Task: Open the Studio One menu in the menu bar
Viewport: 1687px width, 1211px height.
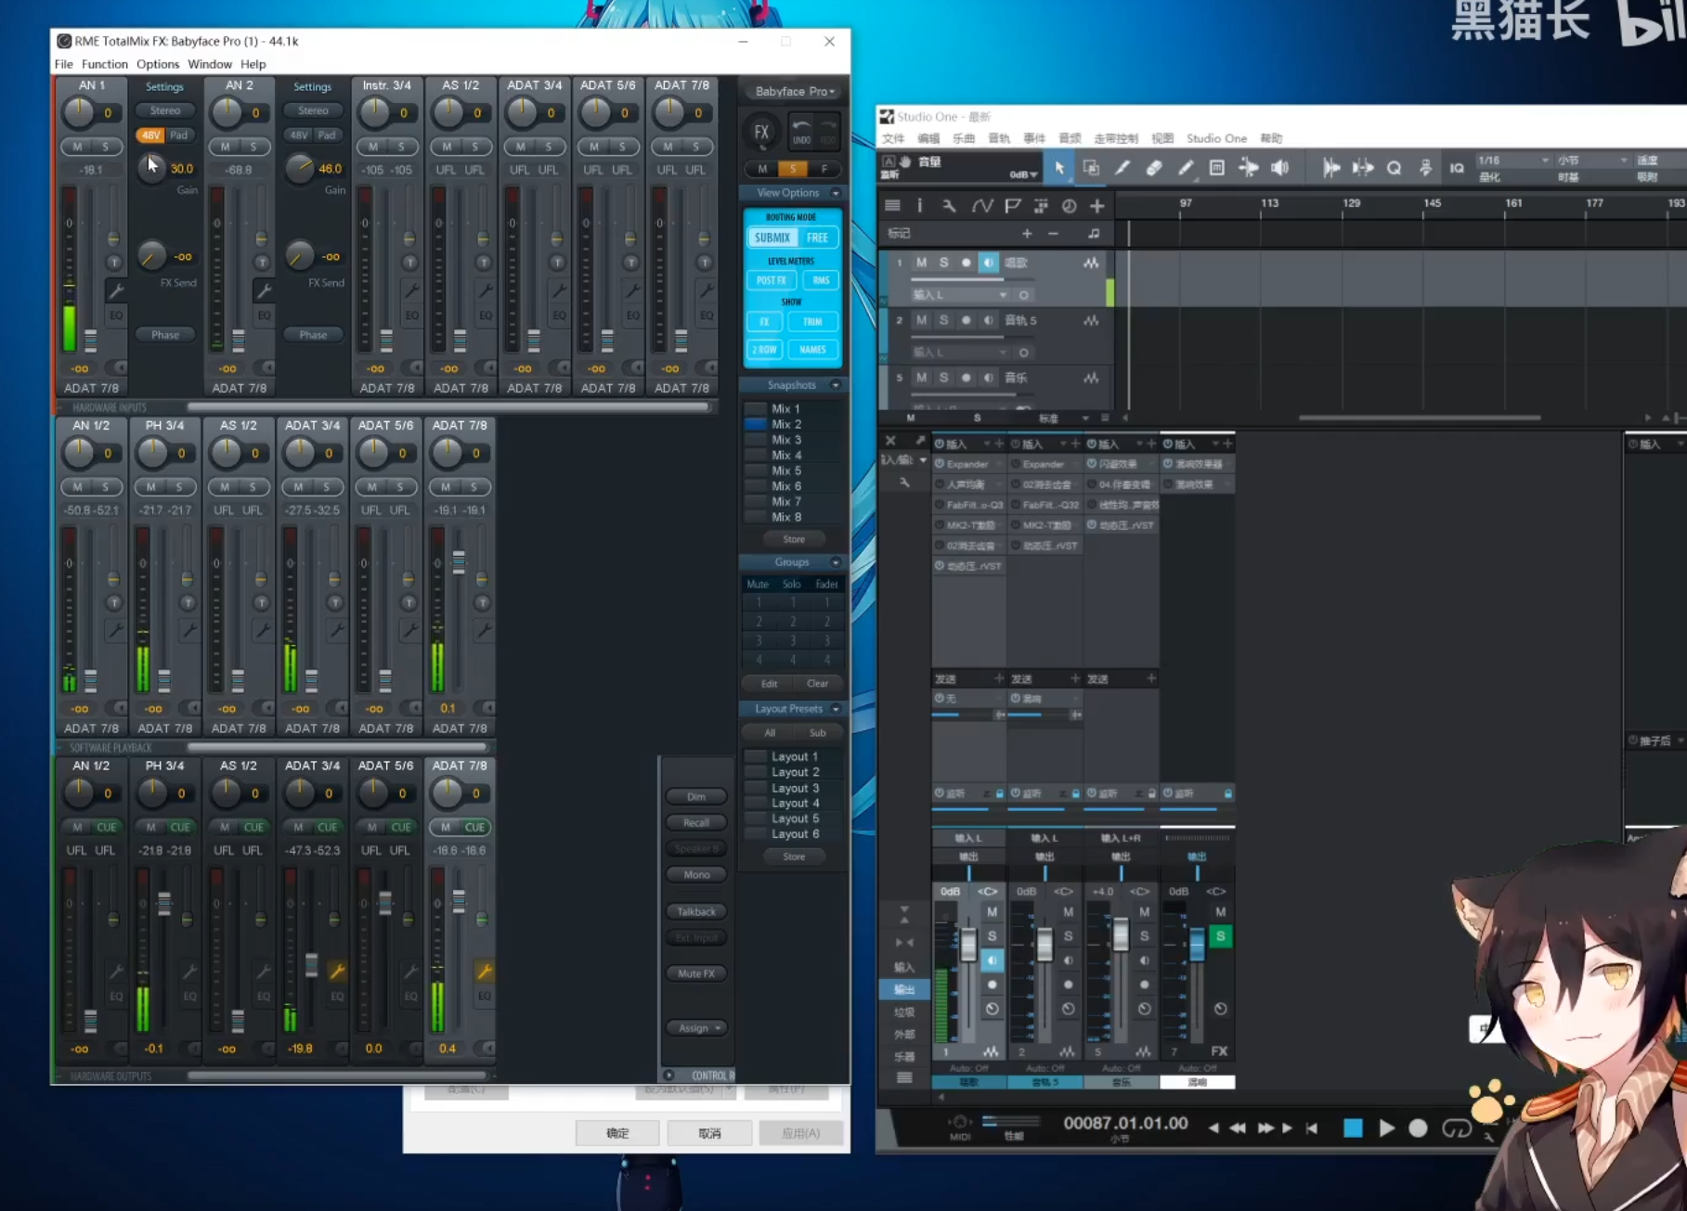Action: 1216,137
